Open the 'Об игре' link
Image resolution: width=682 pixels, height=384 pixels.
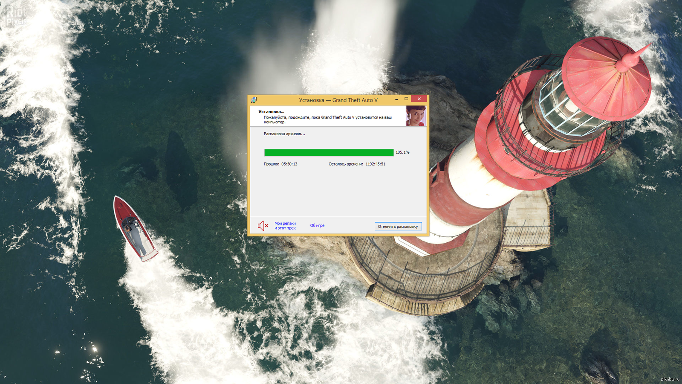pyautogui.click(x=317, y=226)
